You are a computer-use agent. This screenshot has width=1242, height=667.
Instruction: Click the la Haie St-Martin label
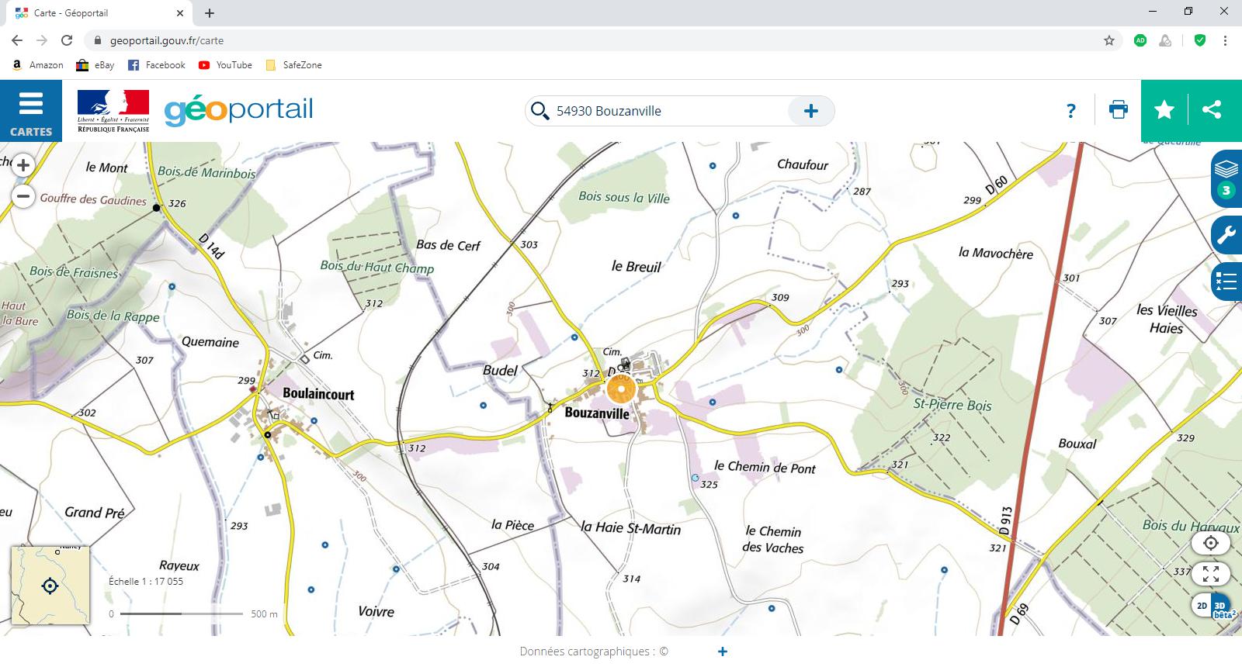tap(630, 527)
